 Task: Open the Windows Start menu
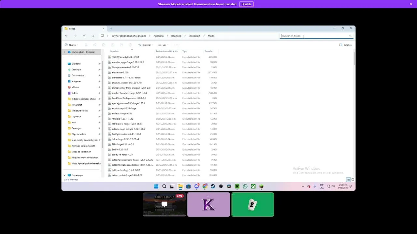(156, 186)
